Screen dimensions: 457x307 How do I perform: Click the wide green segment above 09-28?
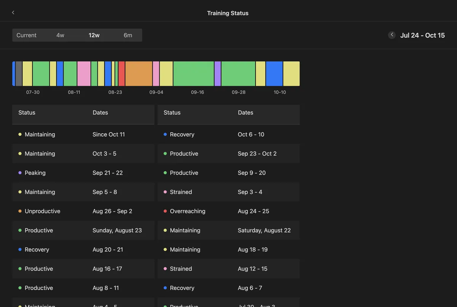pos(238,73)
